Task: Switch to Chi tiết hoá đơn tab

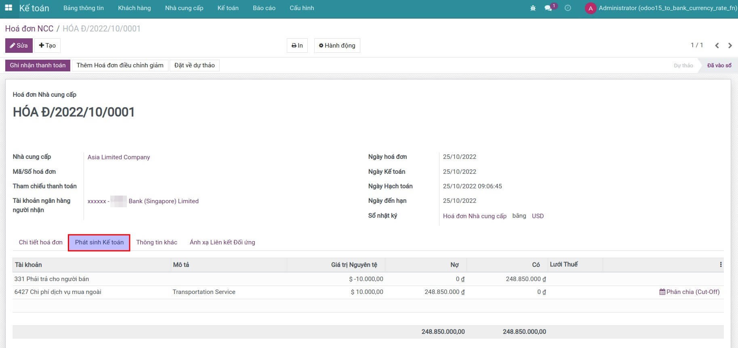Action: 40,242
